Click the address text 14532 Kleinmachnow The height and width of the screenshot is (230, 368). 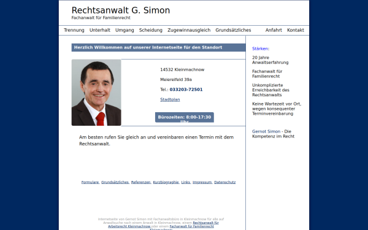(182, 70)
